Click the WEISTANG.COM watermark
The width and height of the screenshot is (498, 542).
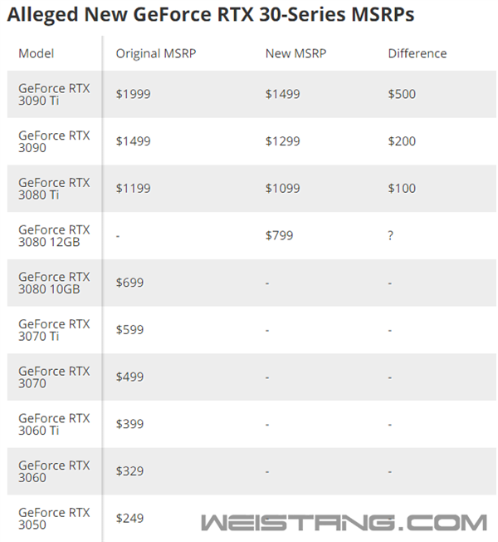tap(344, 523)
